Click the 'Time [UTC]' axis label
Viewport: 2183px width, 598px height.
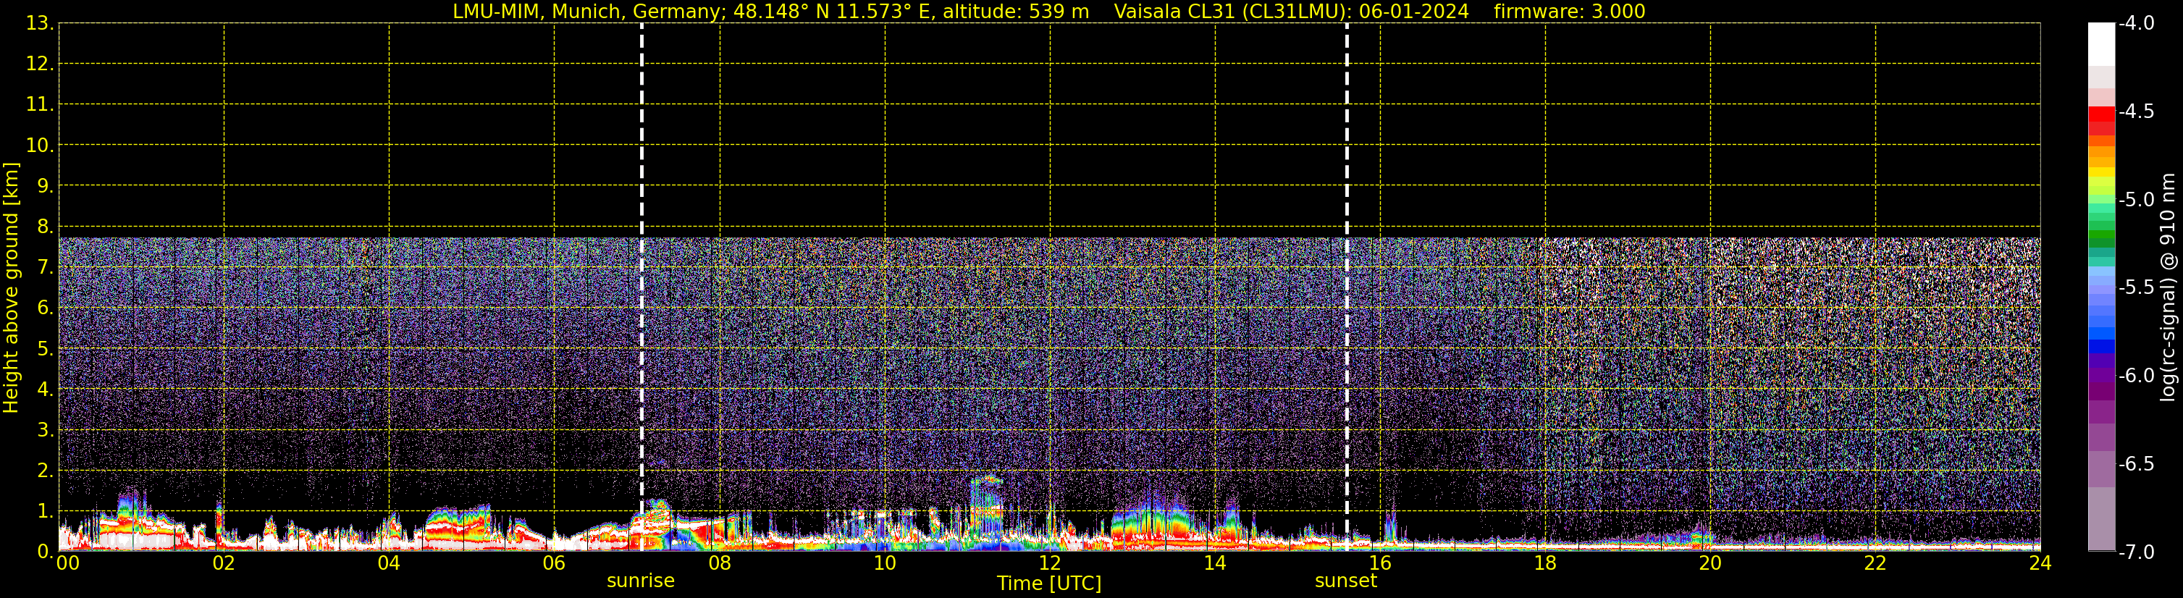[1049, 584]
